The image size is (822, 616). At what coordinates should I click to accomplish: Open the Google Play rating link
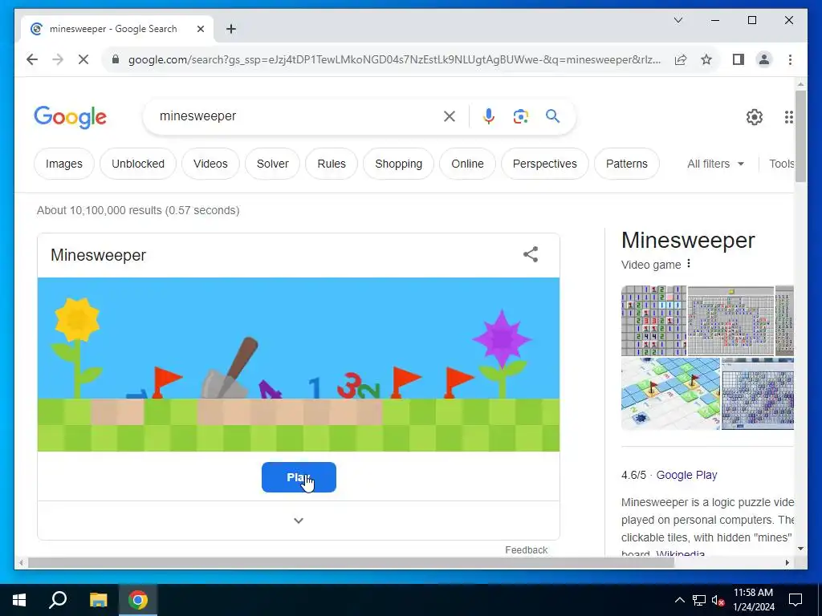pyautogui.click(x=687, y=475)
